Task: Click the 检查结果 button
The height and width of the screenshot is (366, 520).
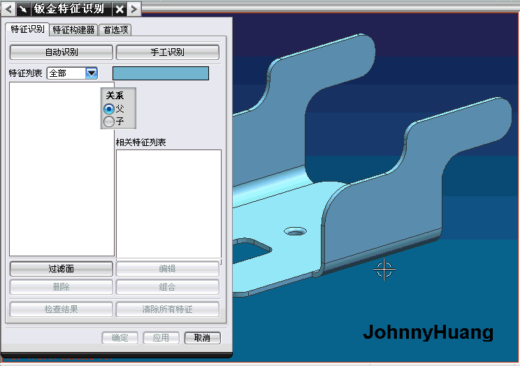Action: click(x=62, y=309)
